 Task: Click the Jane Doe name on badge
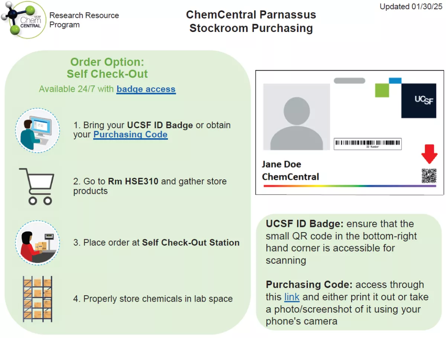[x=281, y=164]
